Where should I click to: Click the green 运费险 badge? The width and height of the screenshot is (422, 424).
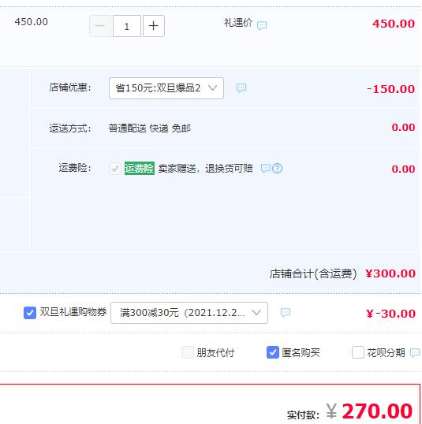[x=140, y=168]
